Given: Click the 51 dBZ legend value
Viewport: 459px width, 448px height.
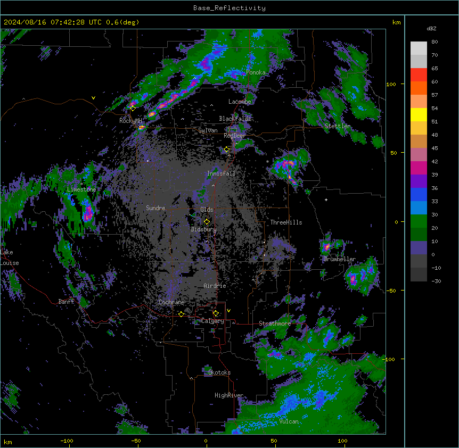Looking at the screenshot, I should (x=435, y=122).
